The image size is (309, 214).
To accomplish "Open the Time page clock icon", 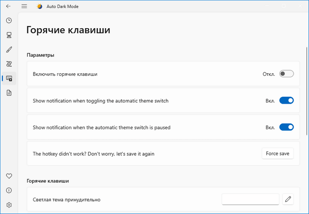I will coord(9,20).
